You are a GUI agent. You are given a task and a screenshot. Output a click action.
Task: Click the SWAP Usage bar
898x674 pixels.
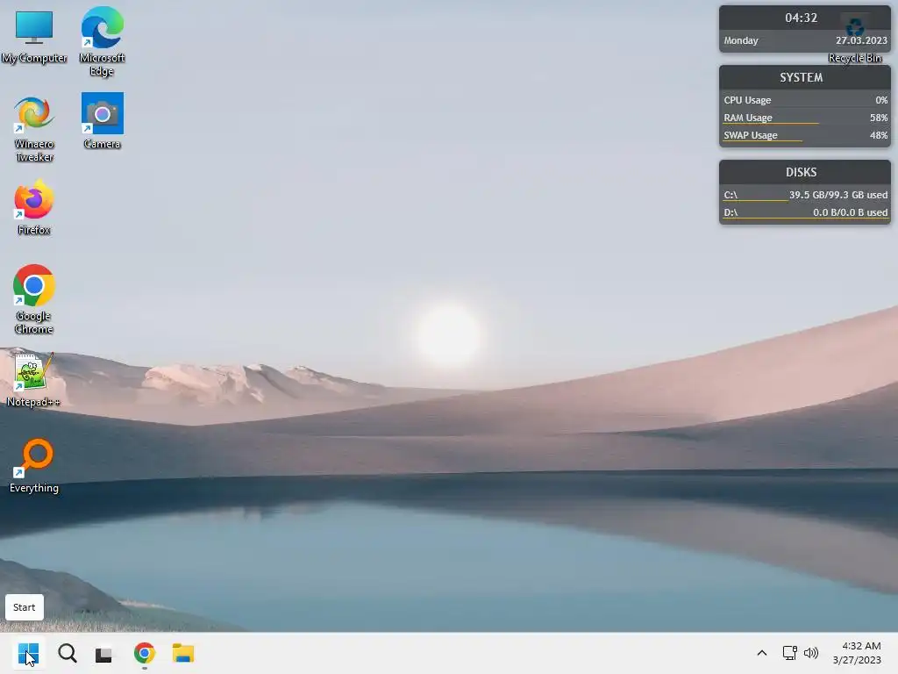point(805,135)
